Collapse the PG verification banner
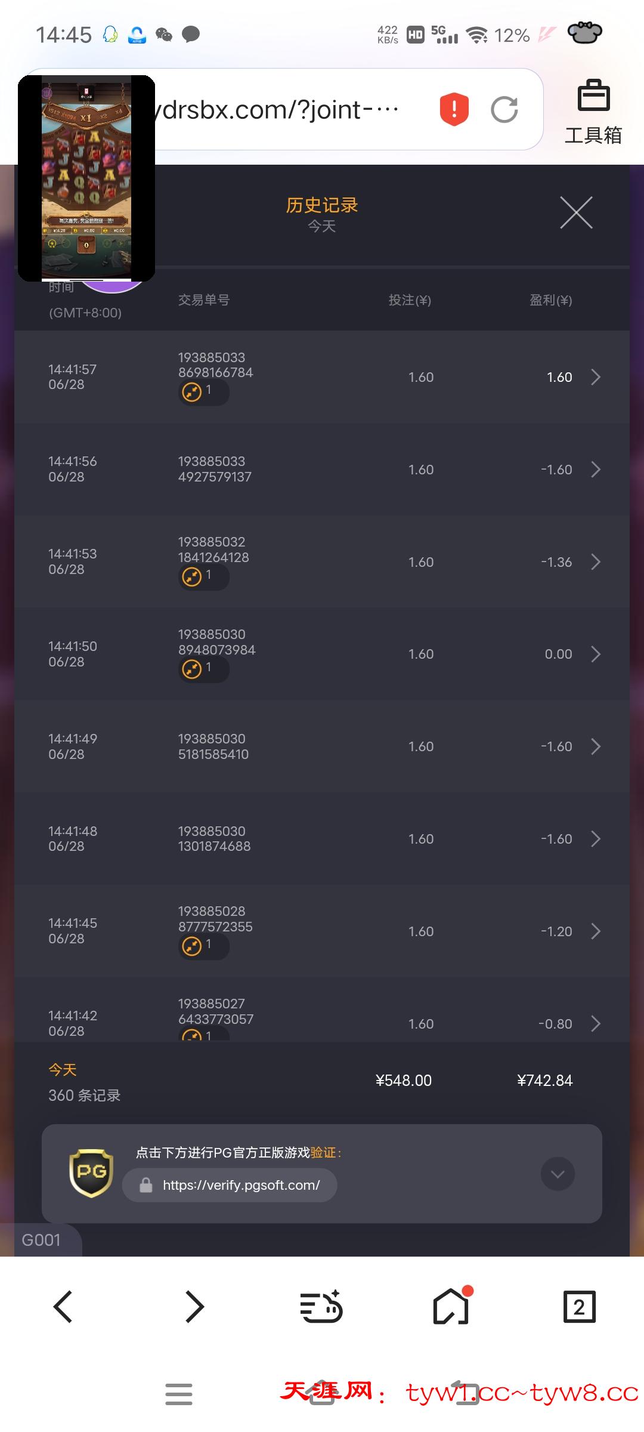This screenshot has height=1432, width=644. click(558, 1174)
